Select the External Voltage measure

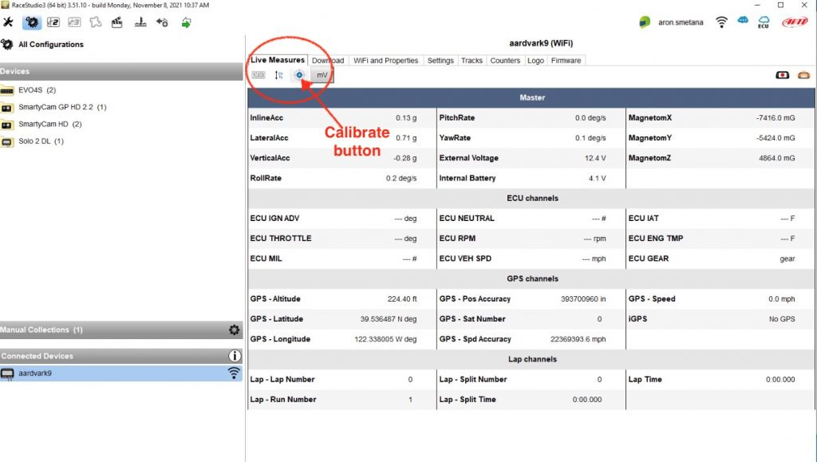(531, 158)
